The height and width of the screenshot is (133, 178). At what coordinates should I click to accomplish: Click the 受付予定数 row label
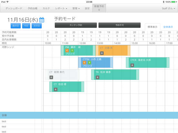(x=8, y=36)
